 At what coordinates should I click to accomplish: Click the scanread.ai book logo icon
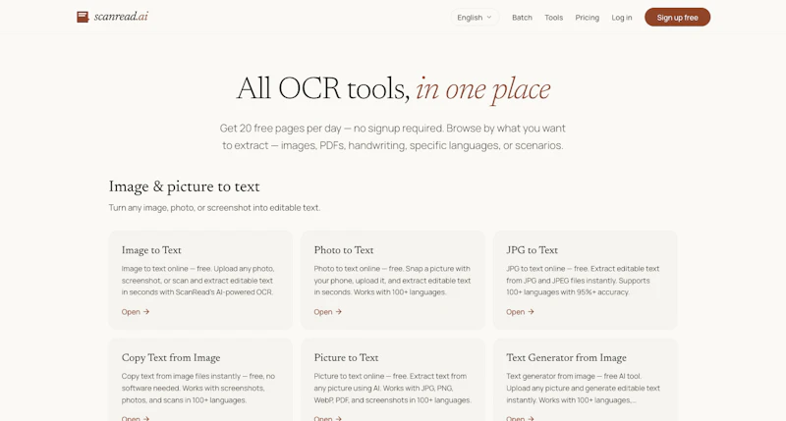point(83,17)
